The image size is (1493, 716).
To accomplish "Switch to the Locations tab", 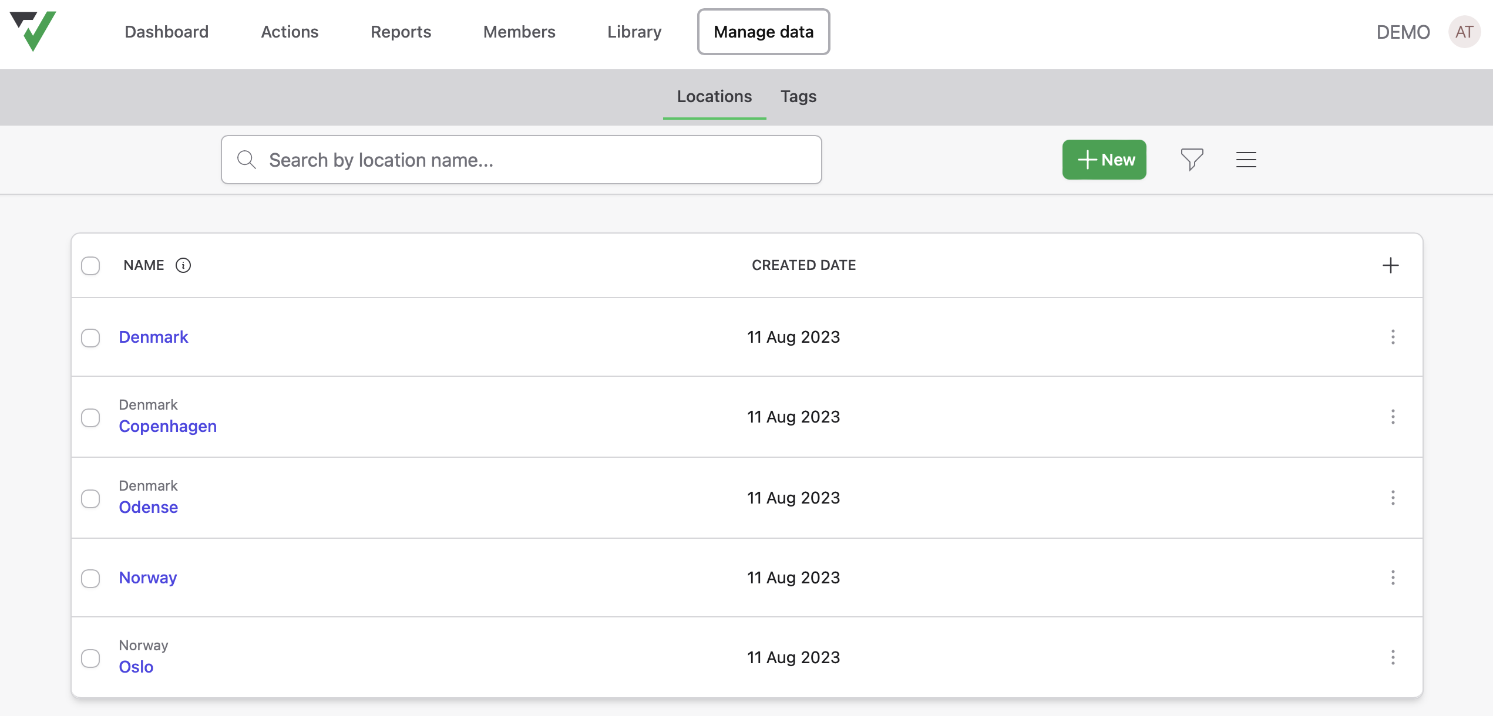I will tap(714, 96).
